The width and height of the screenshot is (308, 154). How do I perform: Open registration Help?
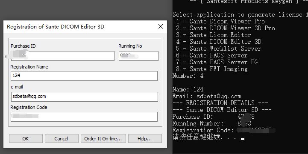(x=145, y=139)
